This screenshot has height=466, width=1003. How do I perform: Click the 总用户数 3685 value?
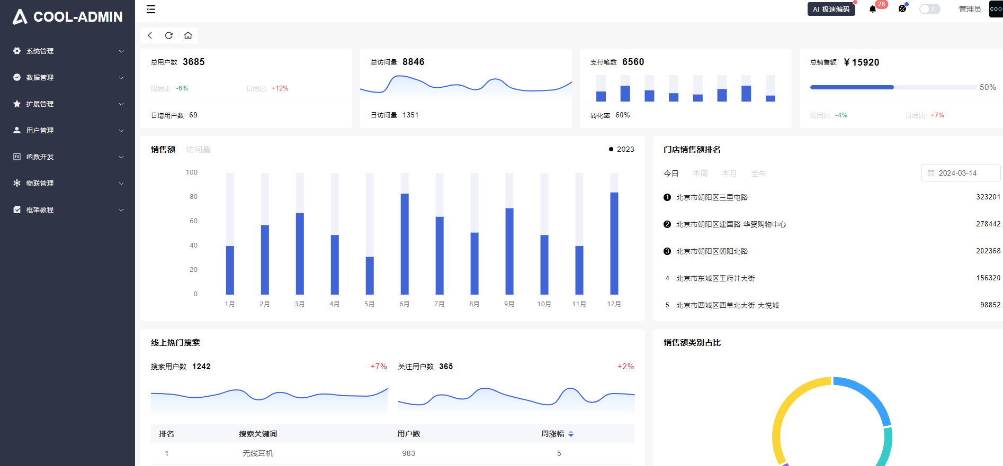pyautogui.click(x=194, y=62)
